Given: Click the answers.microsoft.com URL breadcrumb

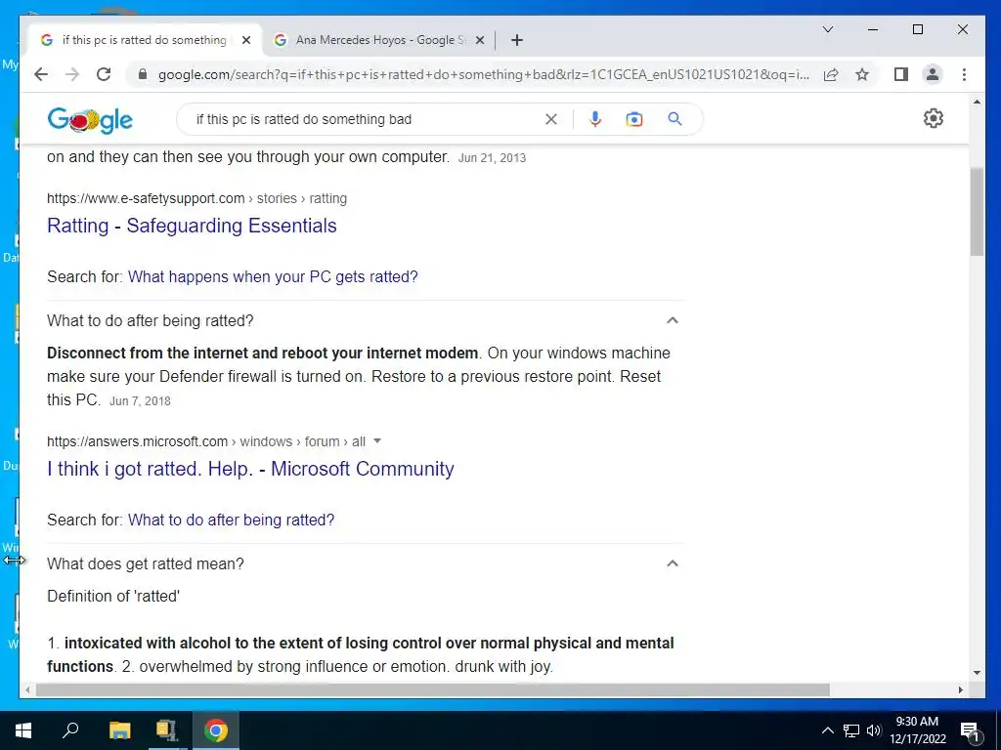Looking at the screenshot, I should (x=206, y=441).
